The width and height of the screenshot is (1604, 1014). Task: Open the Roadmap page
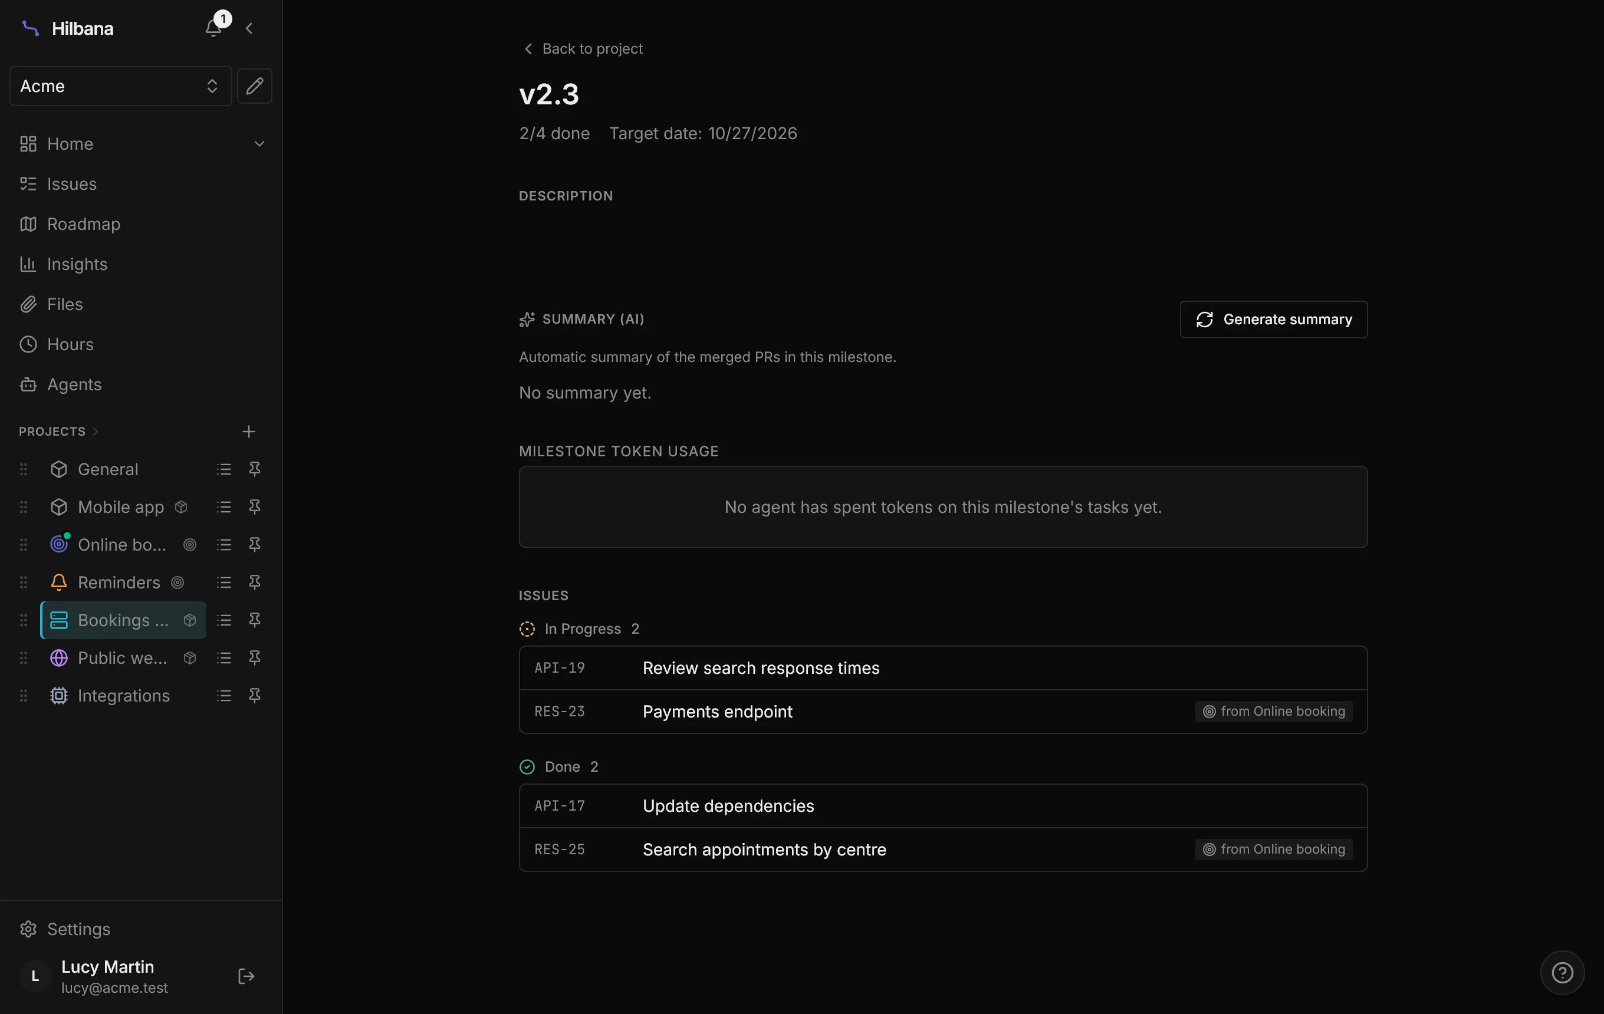(x=84, y=223)
